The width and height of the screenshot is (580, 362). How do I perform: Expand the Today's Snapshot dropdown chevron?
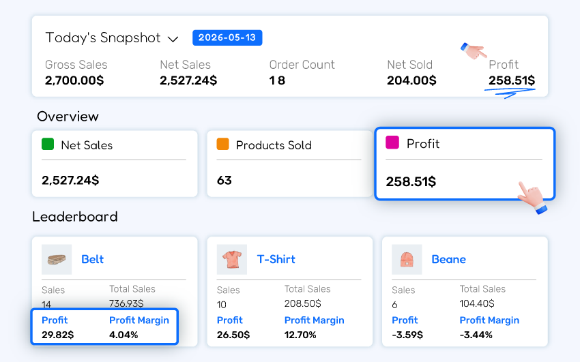point(173,39)
